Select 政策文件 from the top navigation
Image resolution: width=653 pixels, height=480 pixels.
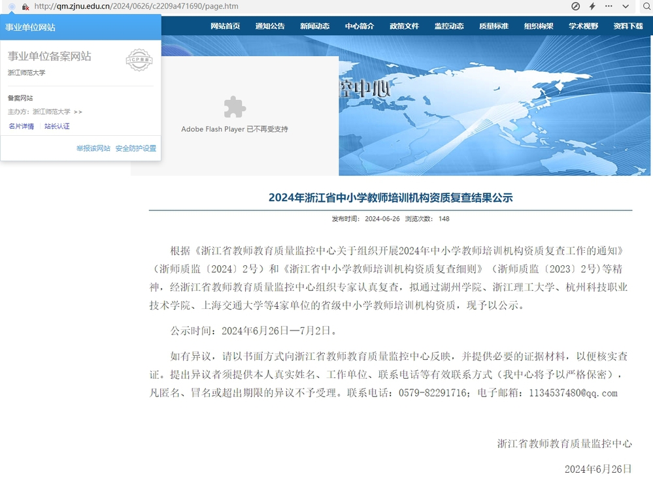pyautogui.click(x=404, y=26)
